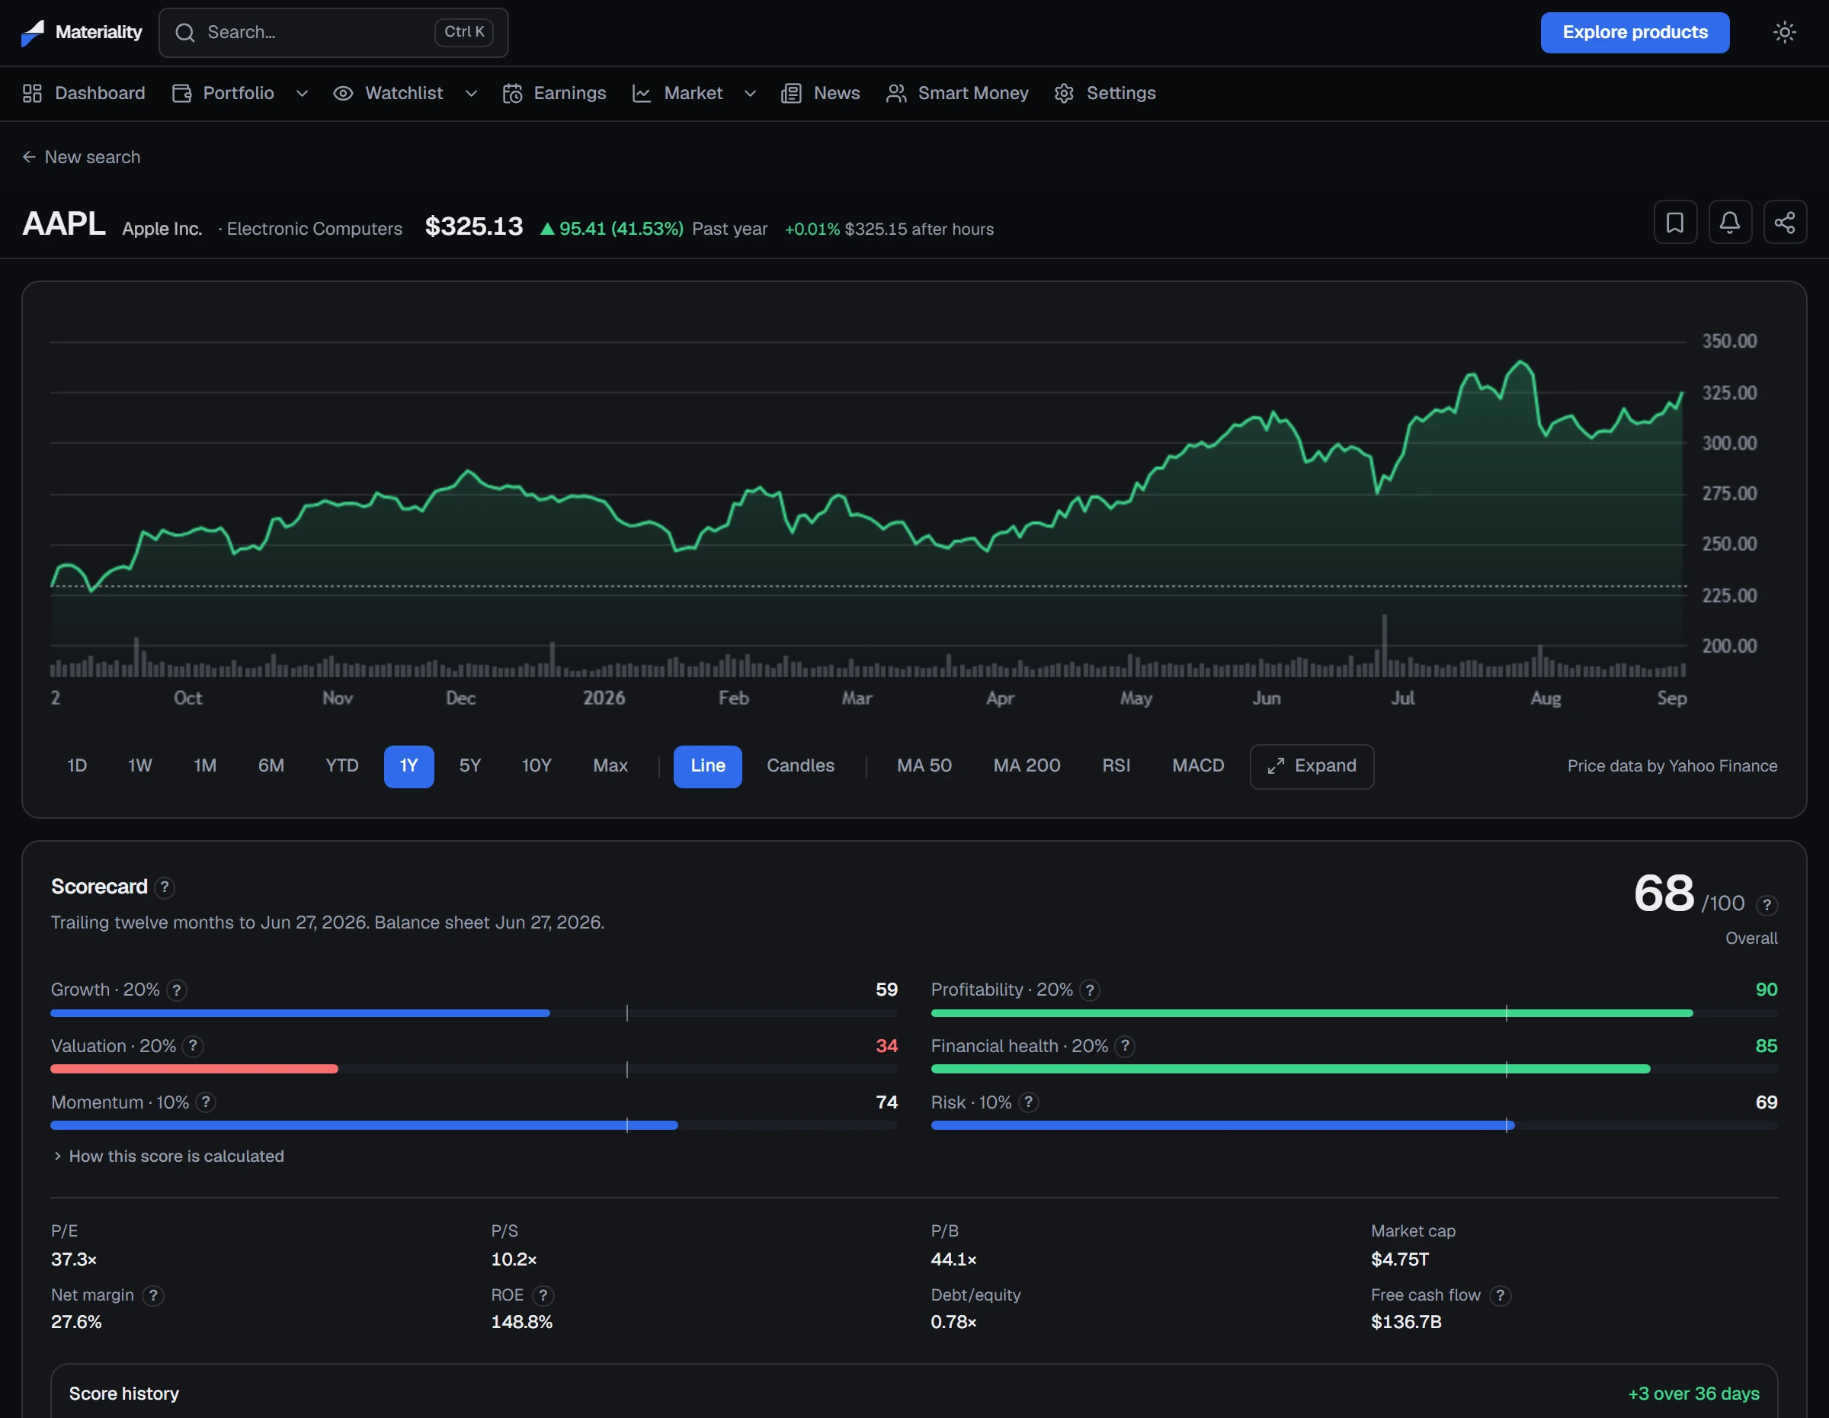Go back via New search link
The height and width of the screenshot is (1418, 1829).
[x=82, y=158]
